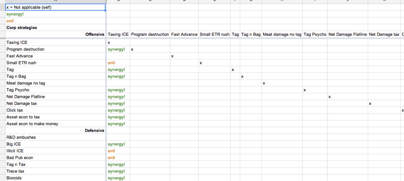
Task: Select the 'synergy!' cell in Big ICE row
Action: tap(118, 144)
